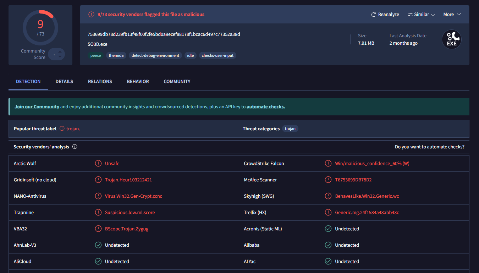Click the alert icon in NANO-Antivirus row
The height and width of the screenshot is (273, 479).
98,196
